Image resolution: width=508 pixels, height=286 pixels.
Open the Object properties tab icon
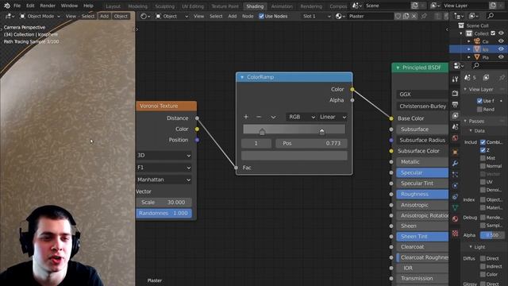455,152
